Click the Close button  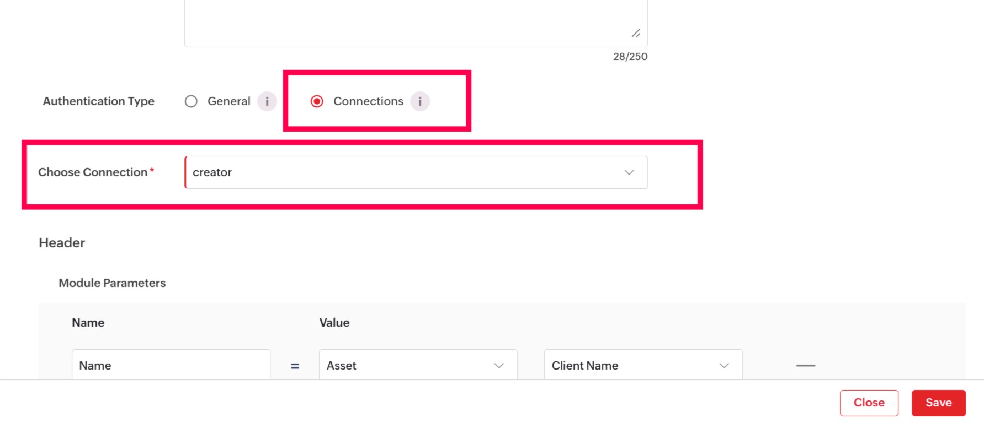[x=869, y=403]
